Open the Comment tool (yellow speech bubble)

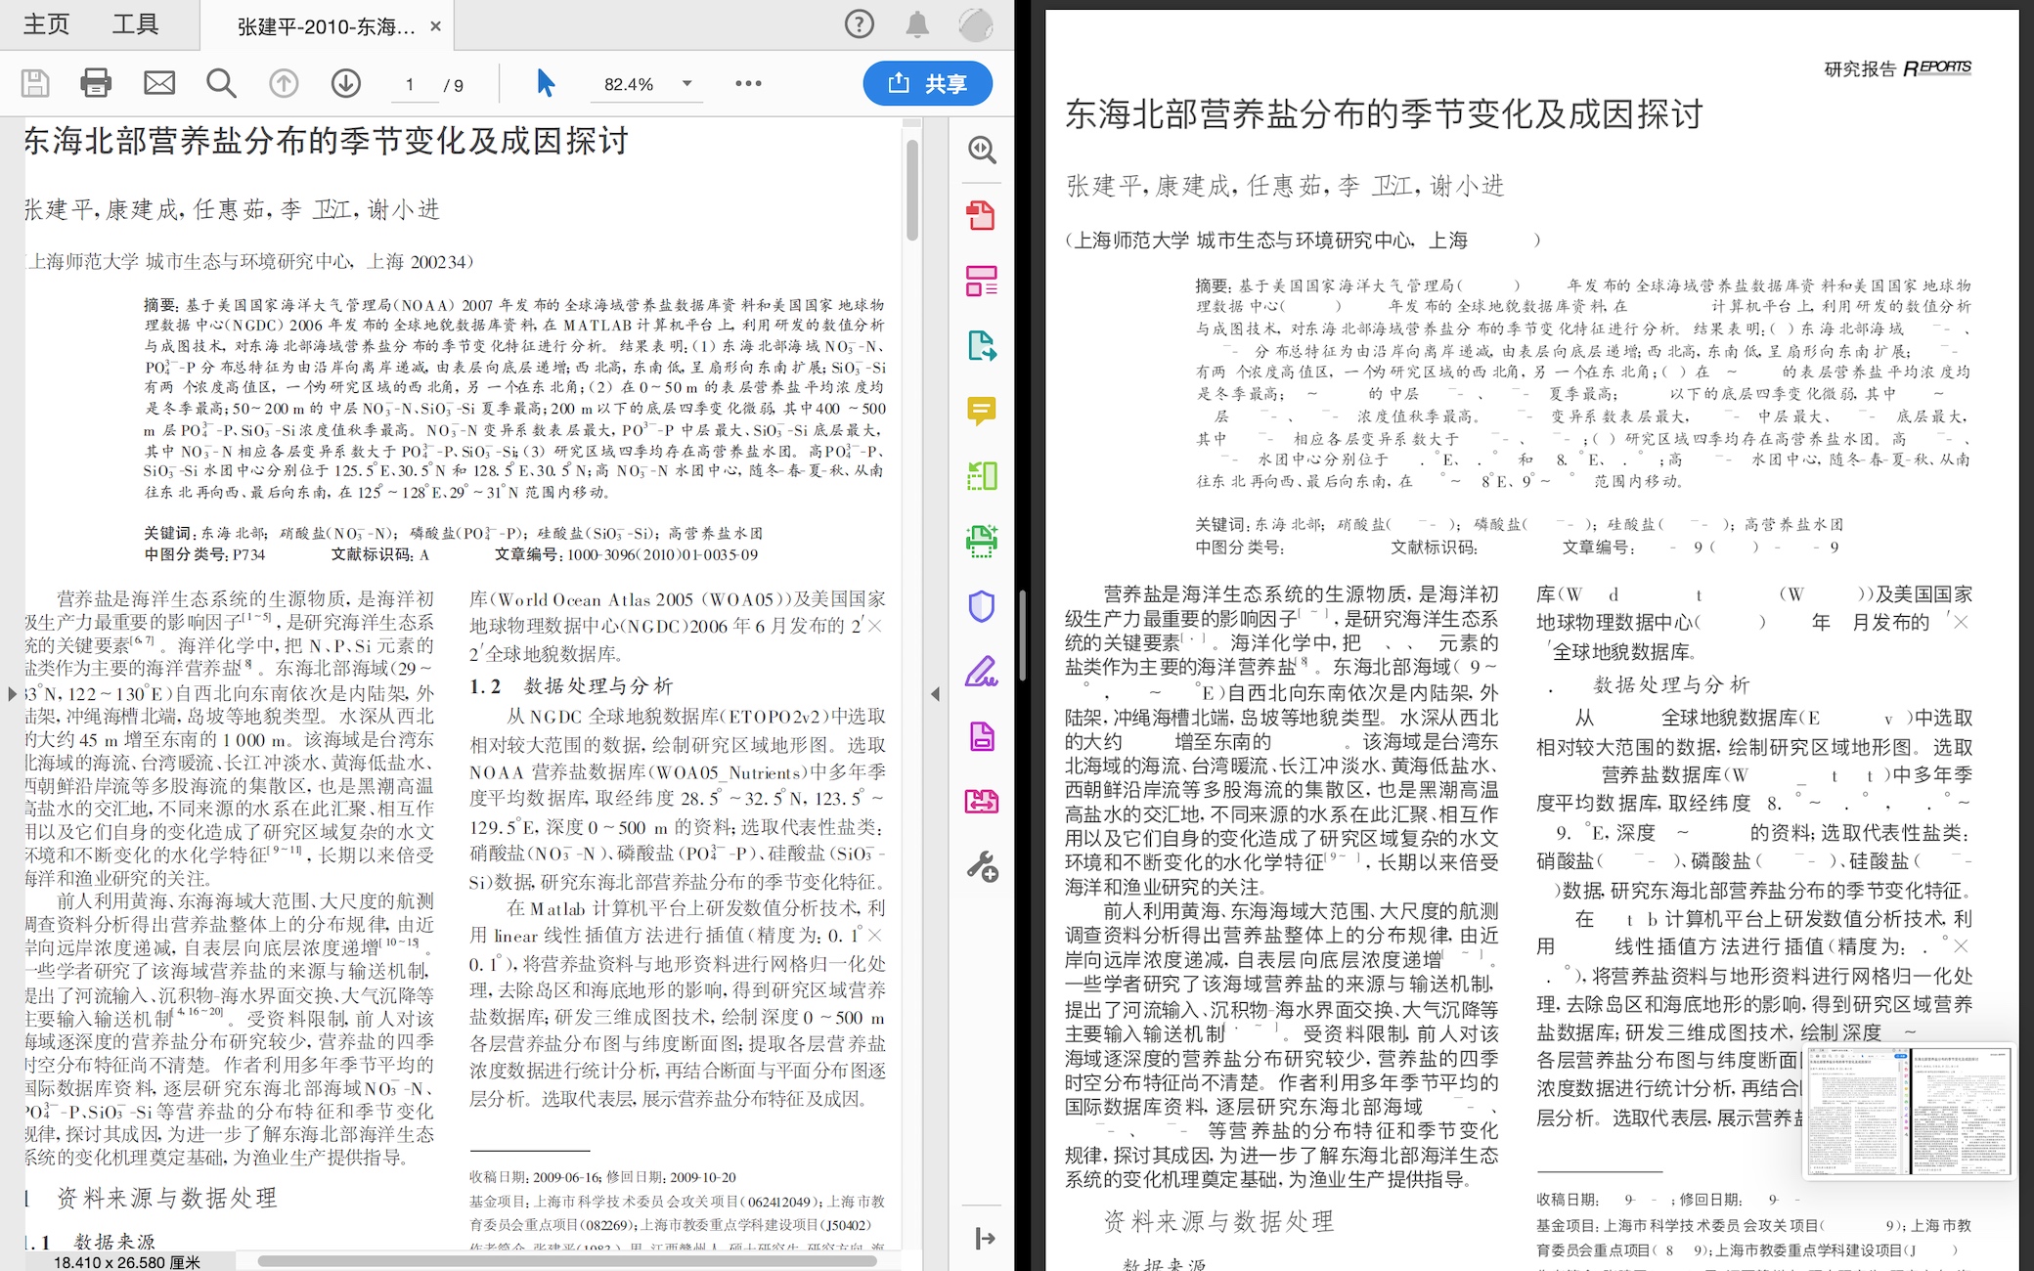tap(981, 411)
